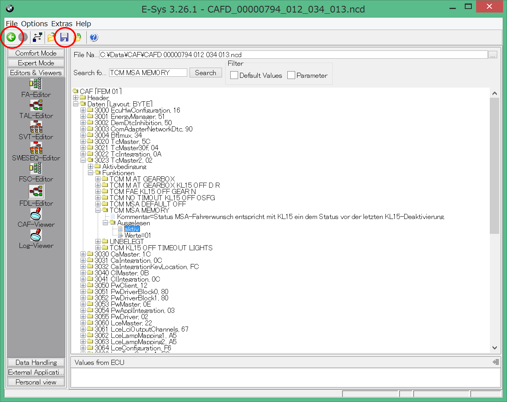
Task: Open the Help menu
Action: (x=83, y=23)
